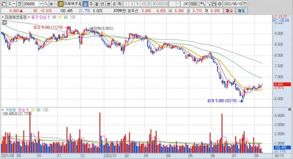This screenshot has height=159, width=293.
Task: Open the calendar date picker icon
Action: coord(245,4)
